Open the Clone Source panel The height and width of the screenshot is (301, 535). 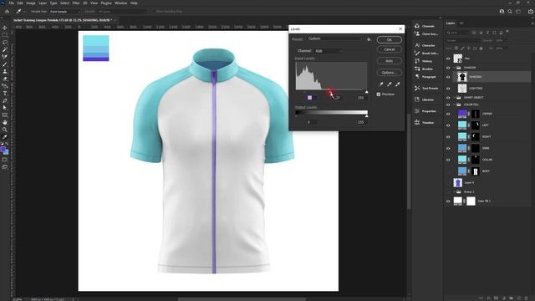tap(425, 34)
